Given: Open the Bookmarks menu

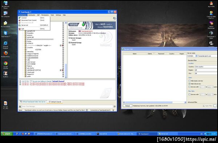Looking at the screenshot, I should [32, 15].
